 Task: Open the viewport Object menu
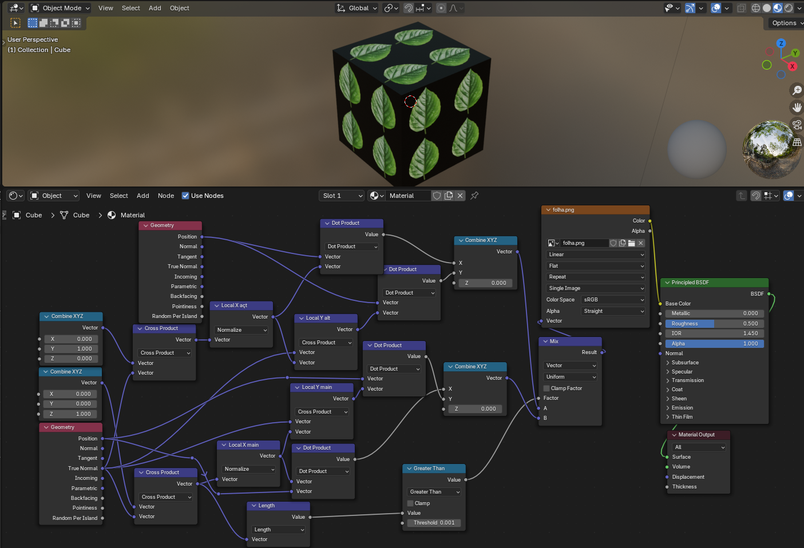180,8
